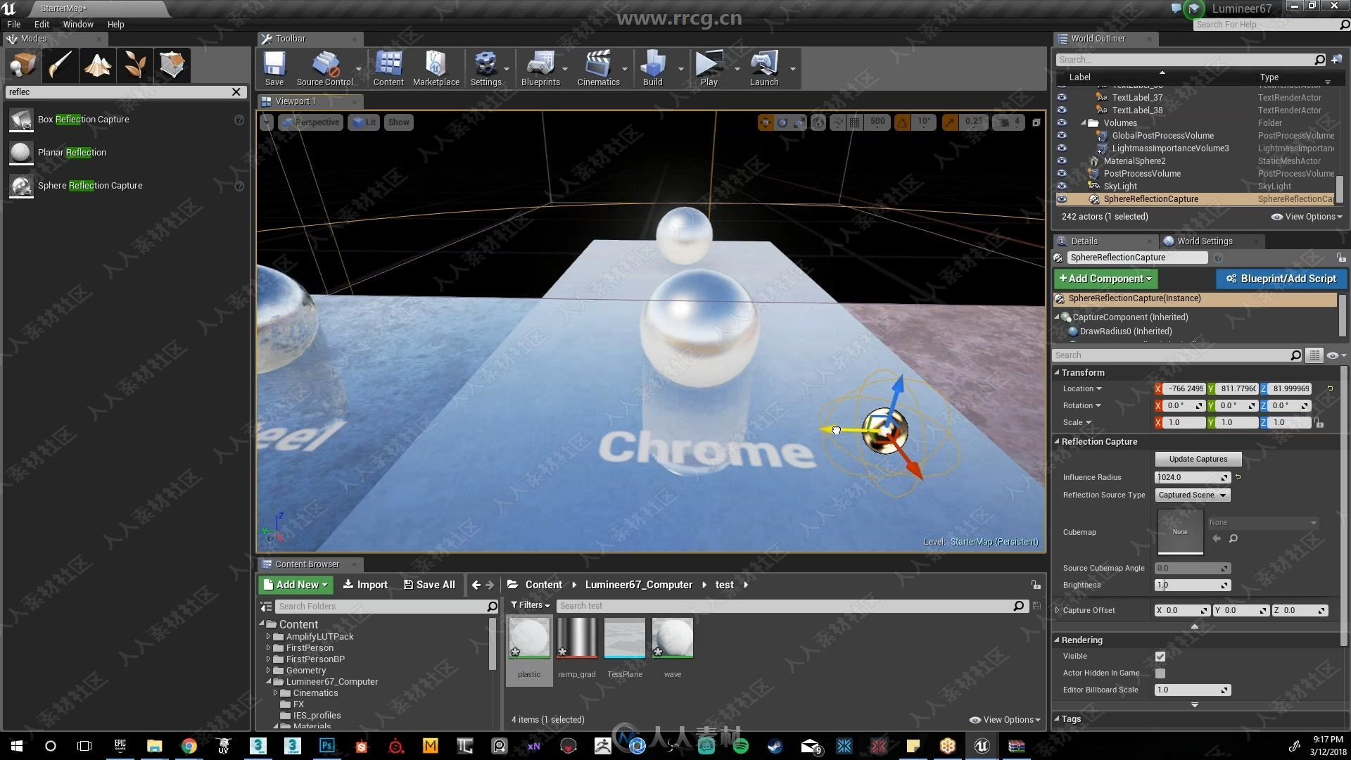Open Reflection Source Type dropdown

pos(1193,495)
